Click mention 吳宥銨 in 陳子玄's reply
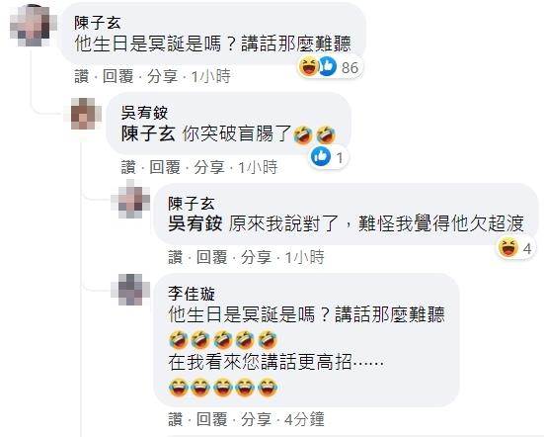Viewport: 544px width, 437px height. [x=194, y=223]
